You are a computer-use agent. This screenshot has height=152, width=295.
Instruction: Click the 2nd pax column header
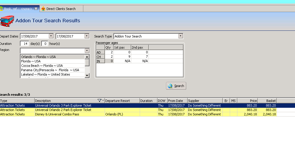pos(140,47)
